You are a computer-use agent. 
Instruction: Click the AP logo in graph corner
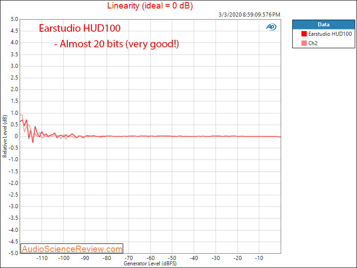(x=271, y=27)
